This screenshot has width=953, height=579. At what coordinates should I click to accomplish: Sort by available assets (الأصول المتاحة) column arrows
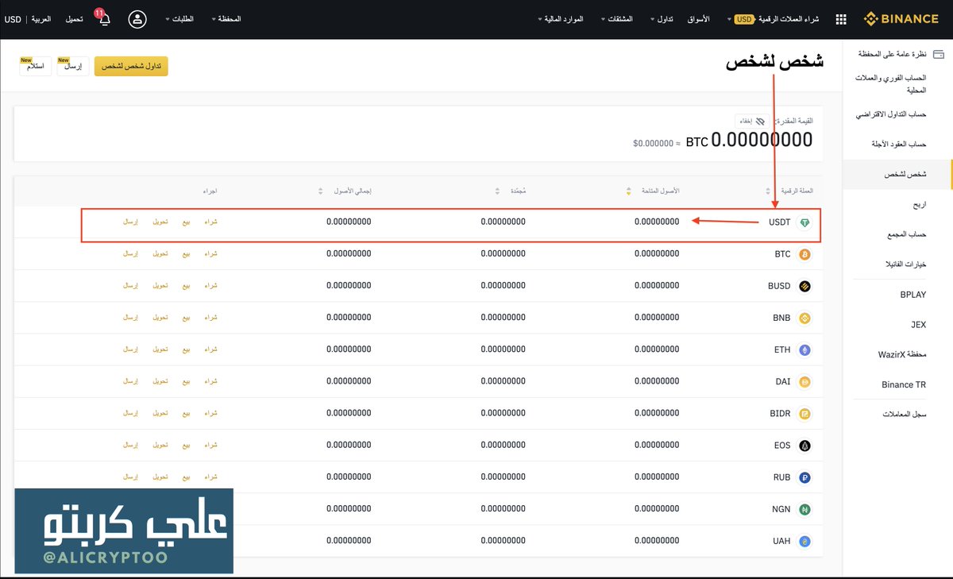[630, 191]
